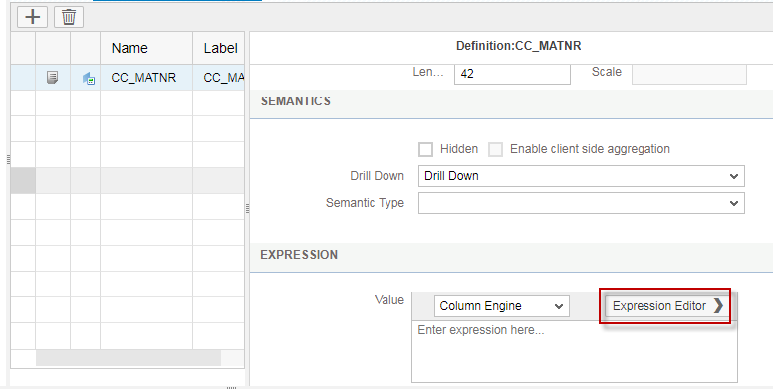
Task: Click into the Length field showing 42
Action: pos(512,73)
